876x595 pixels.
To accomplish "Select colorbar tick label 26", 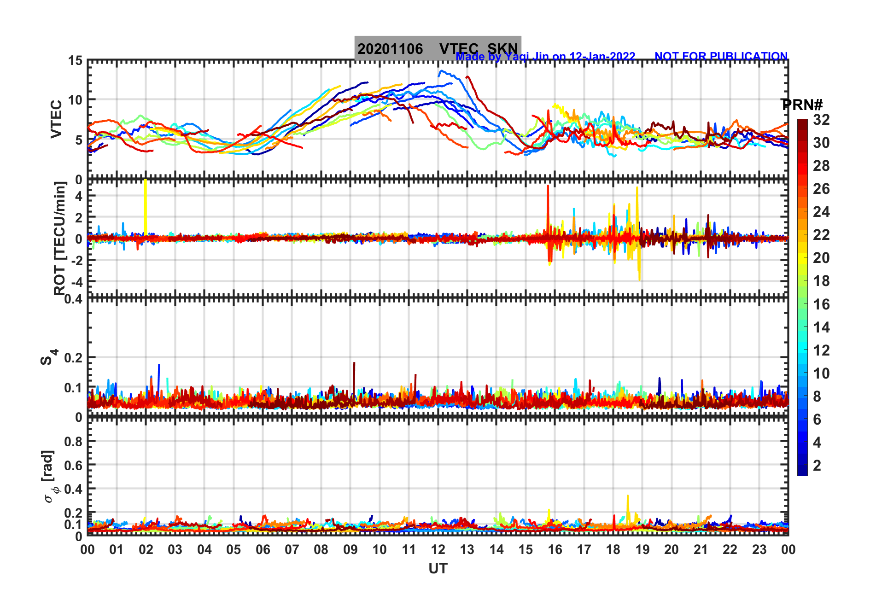I will [x=821, y=189].
